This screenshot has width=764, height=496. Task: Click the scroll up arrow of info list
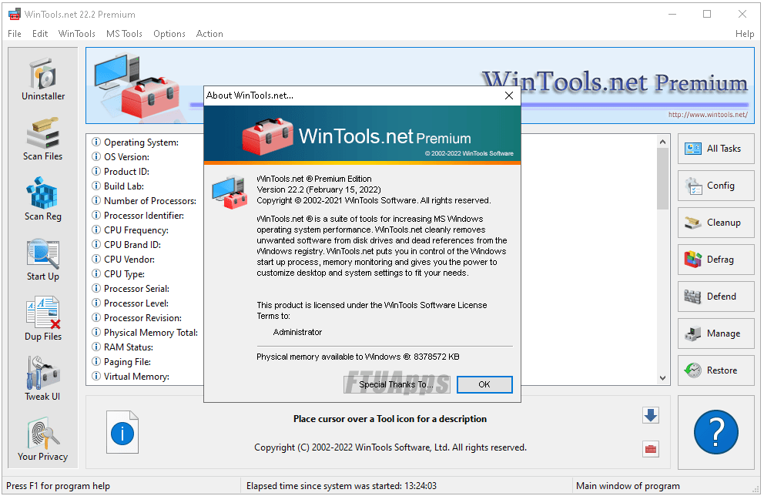(662, 142)
